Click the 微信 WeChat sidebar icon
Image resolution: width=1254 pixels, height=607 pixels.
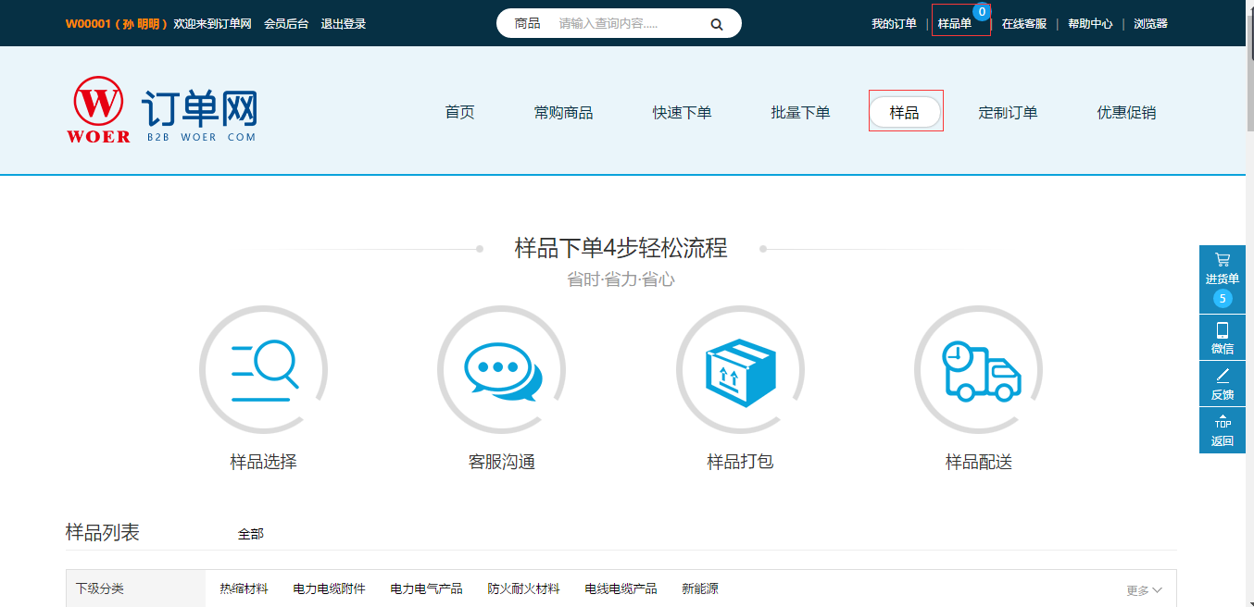[1222, 336]
